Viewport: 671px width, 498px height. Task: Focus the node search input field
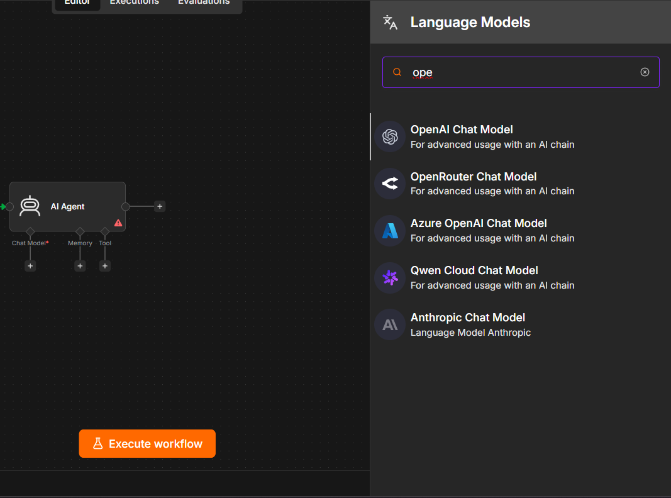tap(521, 72)
